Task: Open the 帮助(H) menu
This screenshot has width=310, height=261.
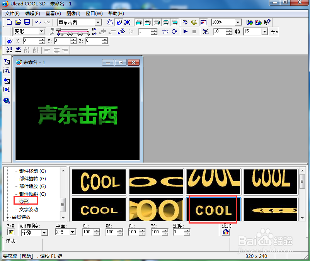Action: 116,14
